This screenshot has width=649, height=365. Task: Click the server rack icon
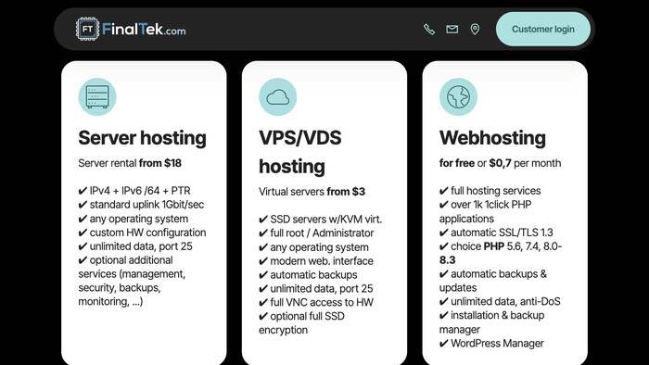click(x=97, y=96)
